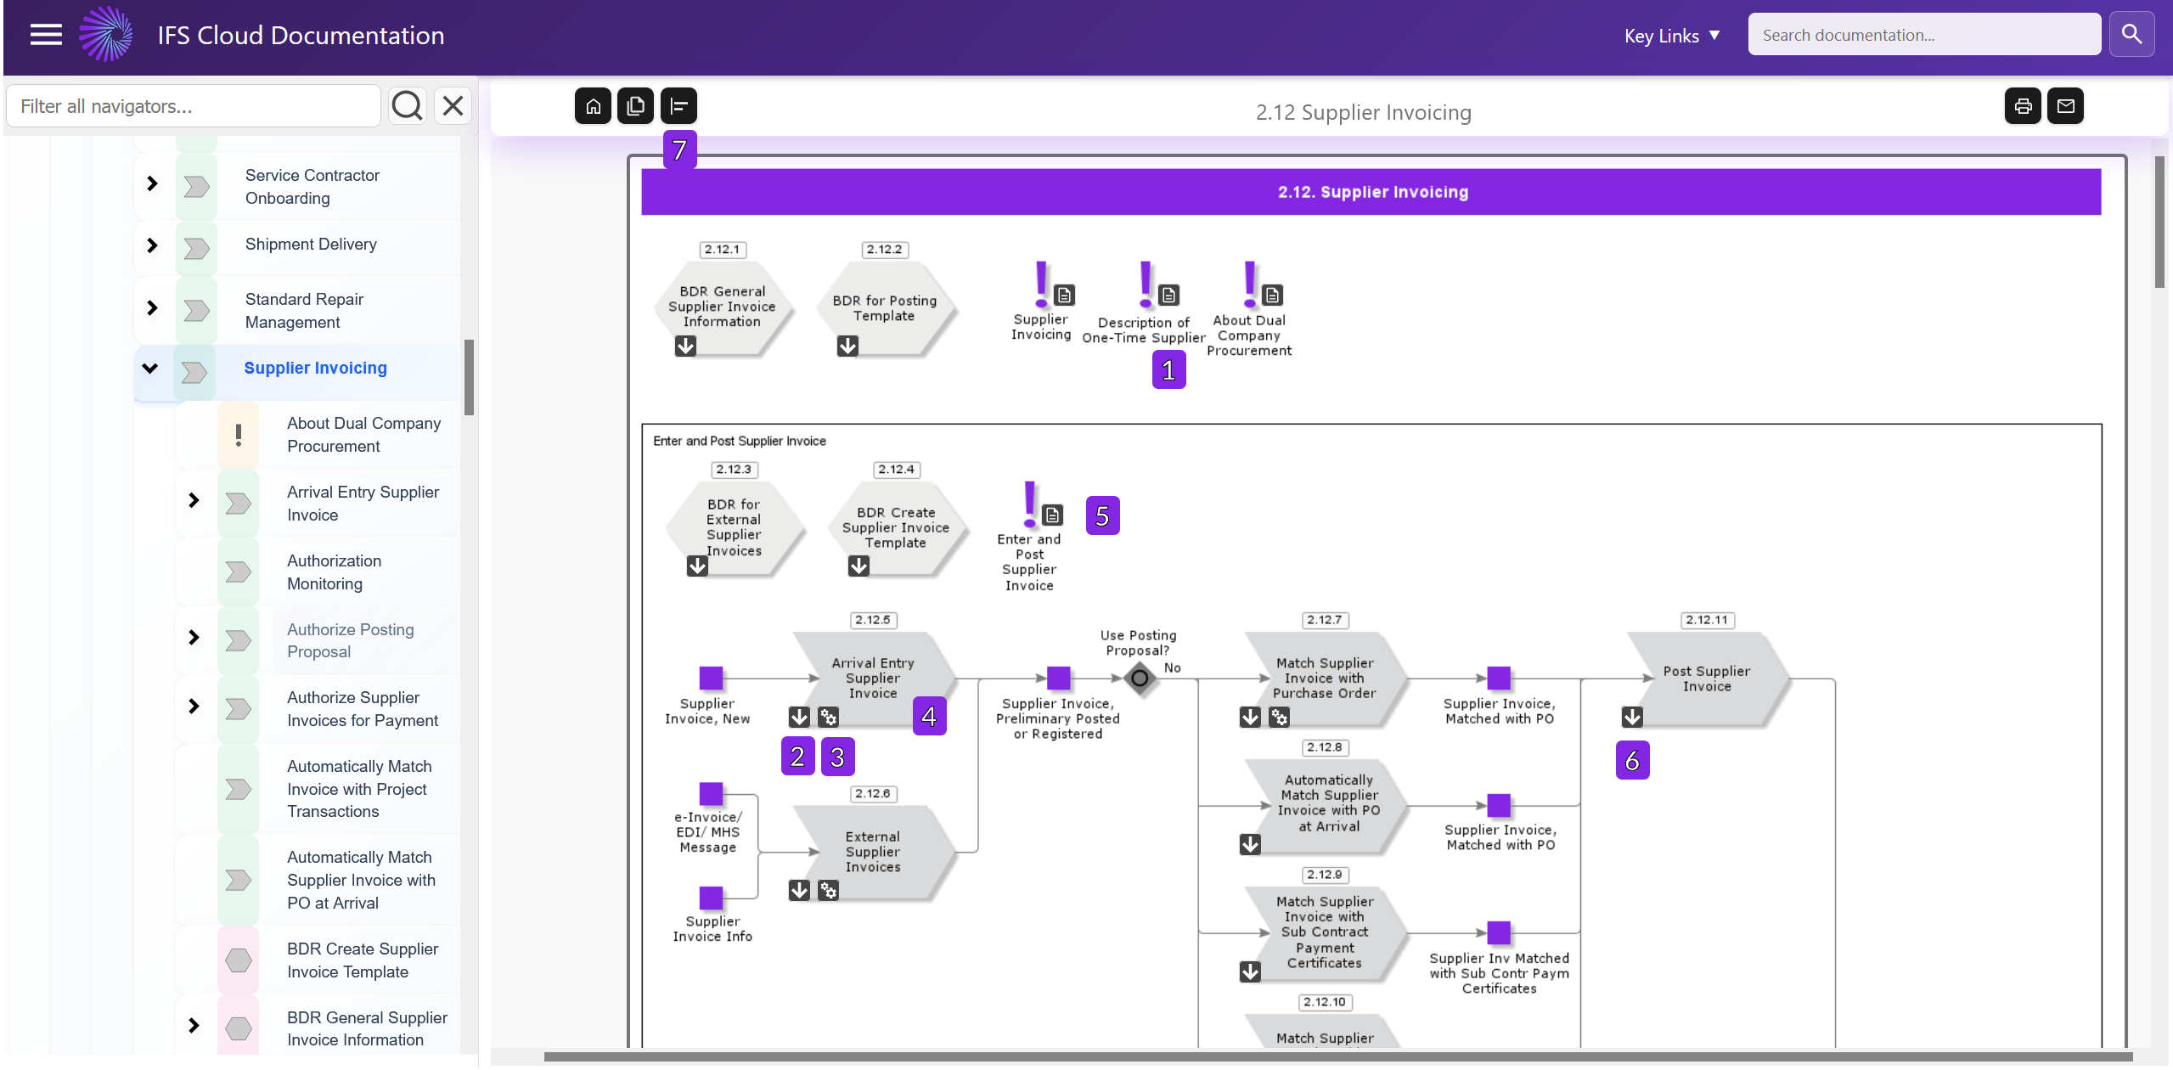Expand Authorize Supplier Invoices for Payment node
This screenshot has width=2173, height=1070.
(x=194, y=707)
